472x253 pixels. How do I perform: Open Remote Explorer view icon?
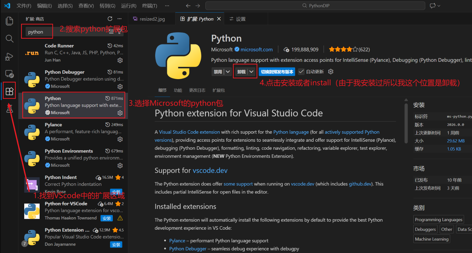(x=9, y=74)
